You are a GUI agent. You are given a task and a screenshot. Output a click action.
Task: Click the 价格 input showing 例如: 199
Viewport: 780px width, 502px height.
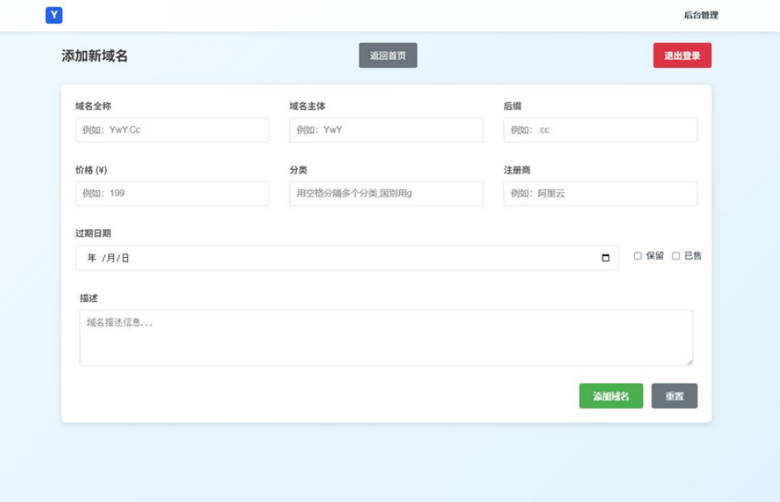172,193
